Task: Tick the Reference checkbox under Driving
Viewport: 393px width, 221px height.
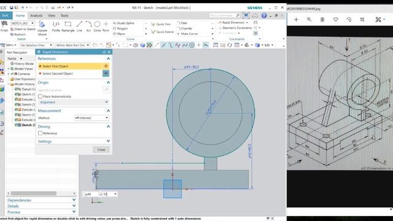Action: click(x=40, y=133)
